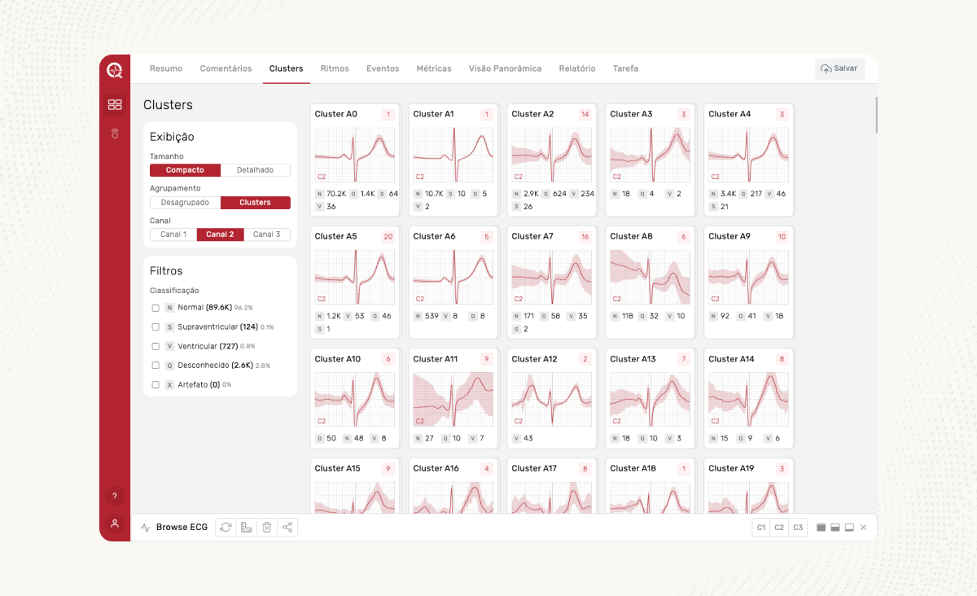Select Canal 3 channel option
Viewport: 977px width, 596px height.
tap(266, 234)
